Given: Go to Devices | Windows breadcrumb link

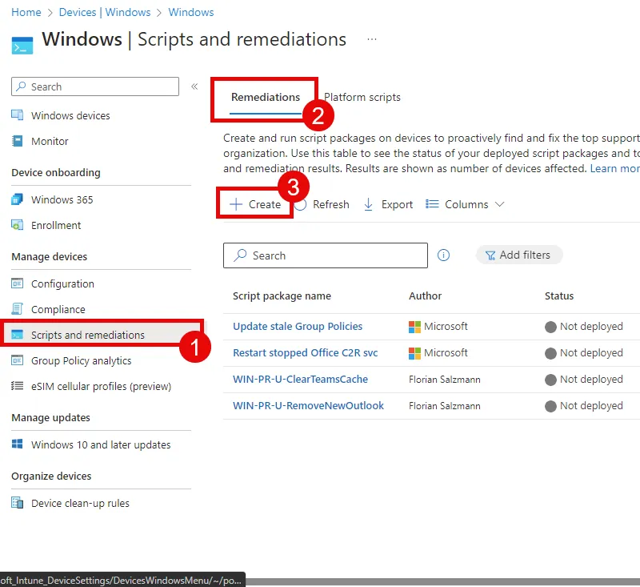Looking at the screenshot, I should (x=105, y=12).
